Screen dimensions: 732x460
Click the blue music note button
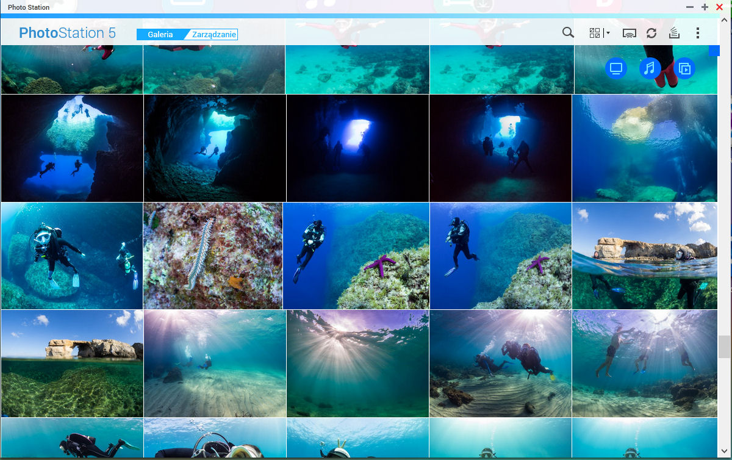650,68
